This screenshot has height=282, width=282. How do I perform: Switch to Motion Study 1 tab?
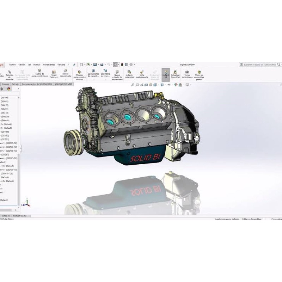pos(20,216)
